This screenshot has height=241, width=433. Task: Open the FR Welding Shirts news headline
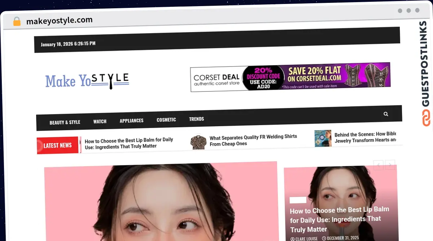tap(253, 140)
